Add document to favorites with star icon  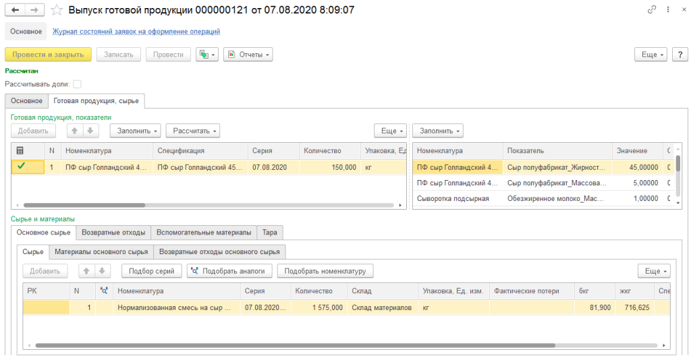[58, 10]
